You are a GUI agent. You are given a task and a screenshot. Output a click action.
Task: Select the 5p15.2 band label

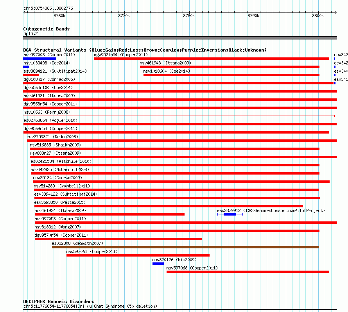click(30, 34)
